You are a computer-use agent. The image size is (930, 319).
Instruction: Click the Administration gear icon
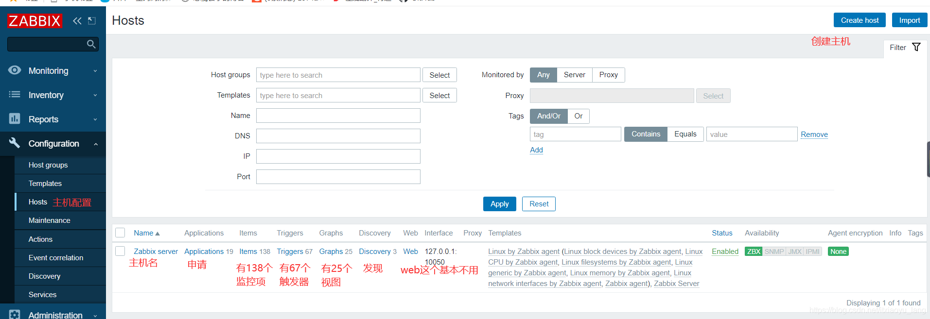pos(15,315)
